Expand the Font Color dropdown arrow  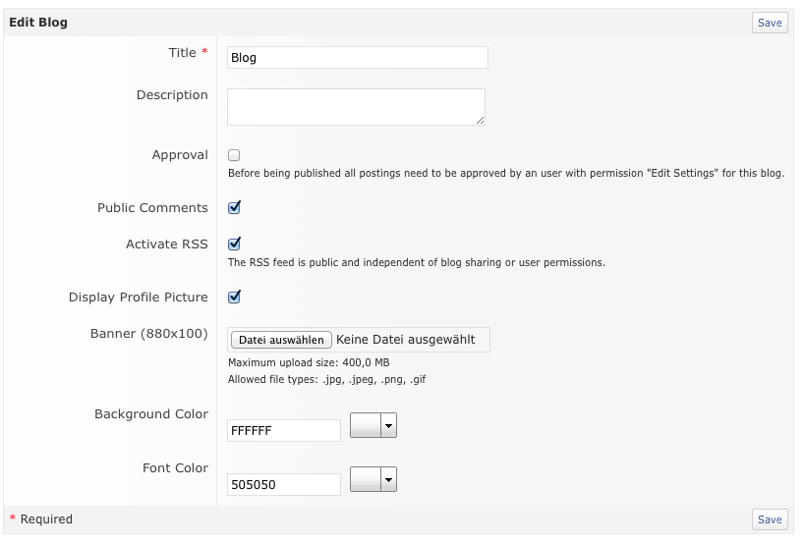[x=388, y=479]
